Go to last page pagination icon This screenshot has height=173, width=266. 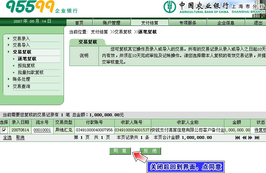coord(257,137)
